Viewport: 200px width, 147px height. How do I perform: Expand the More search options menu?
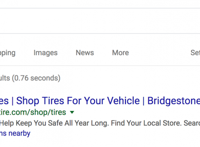point(120,53)
